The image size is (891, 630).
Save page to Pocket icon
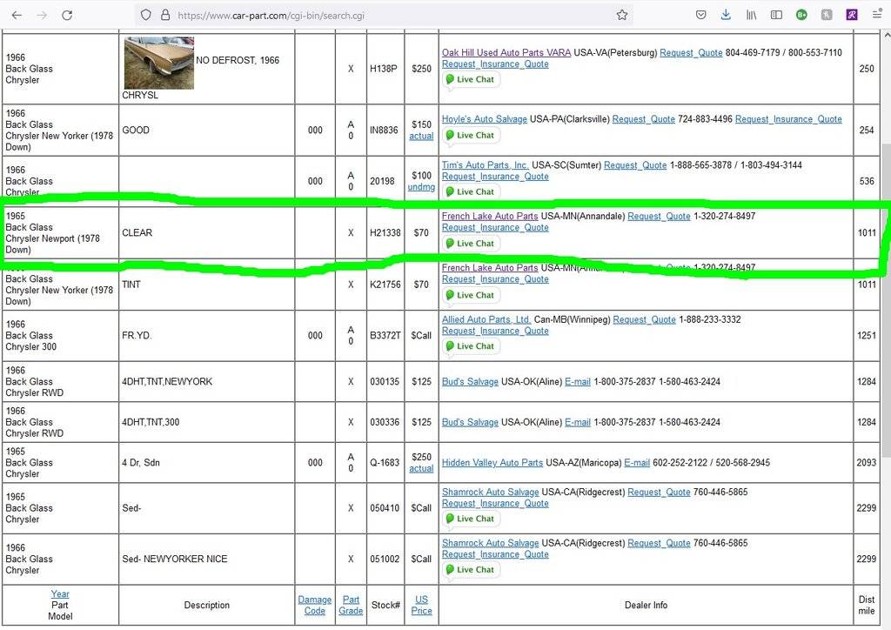click(700, 15)
